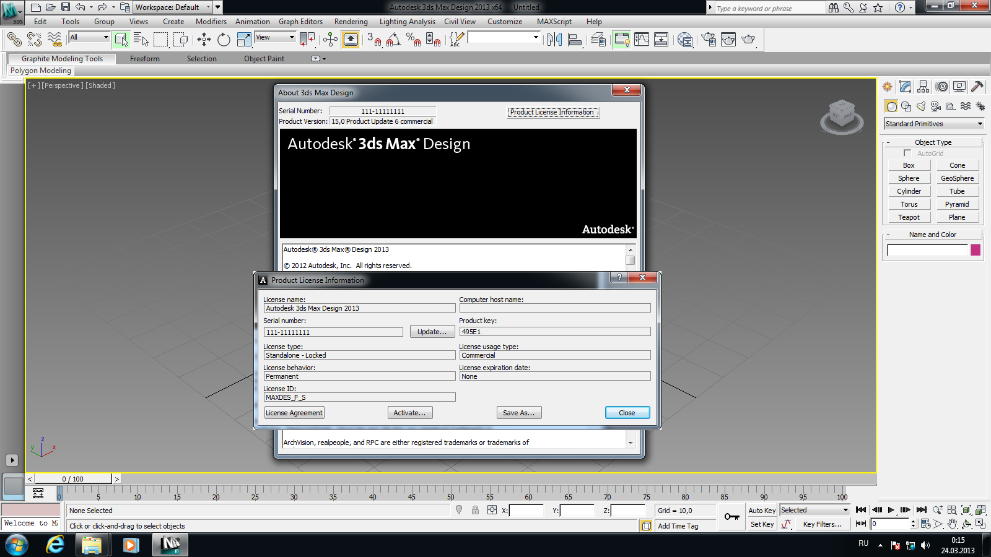Select the Cameras category icon
Viewport: 991px width, 557px height.
pyautogui.click(x=936, y=106)
